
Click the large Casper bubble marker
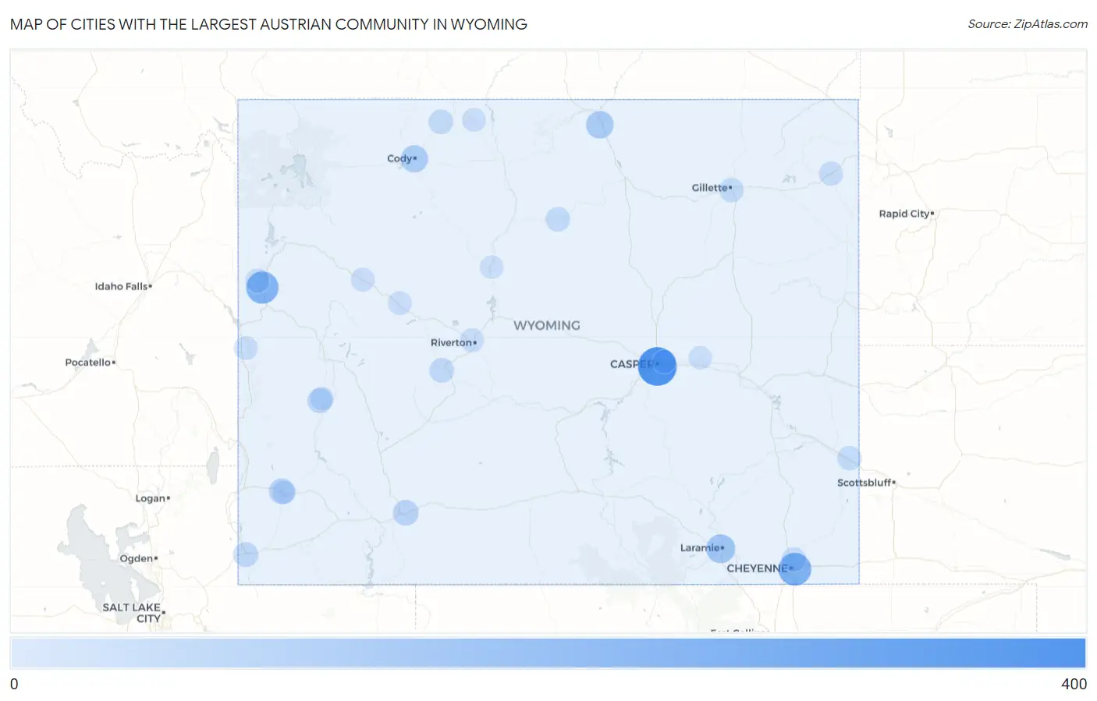click(657, 366)
